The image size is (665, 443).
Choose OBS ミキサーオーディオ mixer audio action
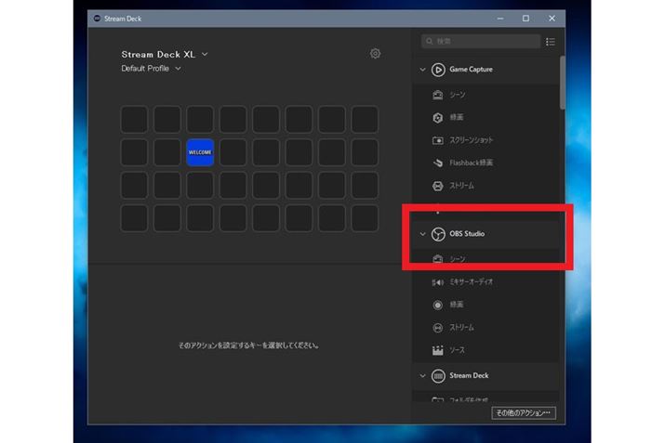coord(470,281)
